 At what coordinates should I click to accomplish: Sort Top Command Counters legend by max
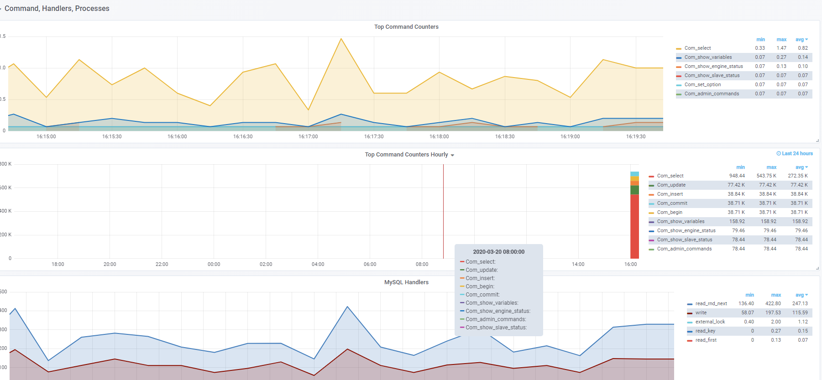pyautogui.click(x=781, y=40)
